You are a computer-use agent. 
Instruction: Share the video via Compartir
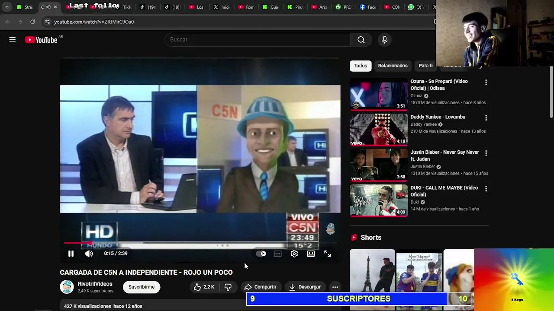260,287
